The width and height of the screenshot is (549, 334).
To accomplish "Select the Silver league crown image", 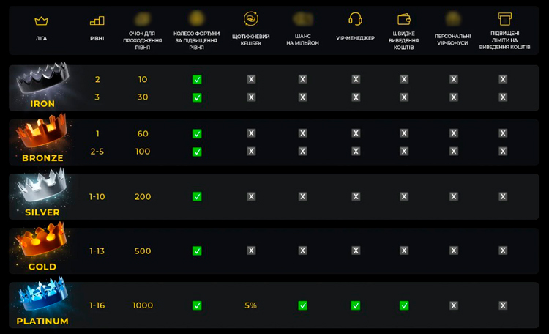I will (40, 189).
